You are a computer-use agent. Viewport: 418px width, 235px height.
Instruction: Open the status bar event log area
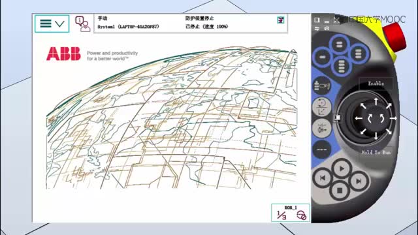coord(191,23)
